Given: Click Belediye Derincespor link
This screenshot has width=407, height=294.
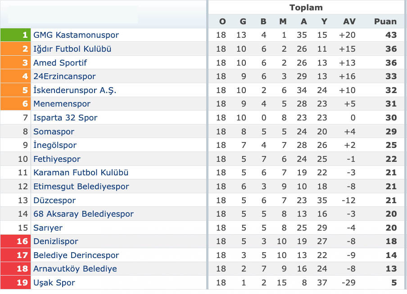Looking at the screenshot, I should pyautogui.click(x=76, y=255).
